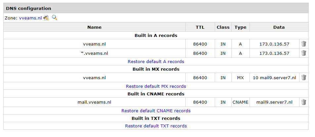Screen dimensions: 315x137
Task: Click the Type column header
Action: coord(241,27)
